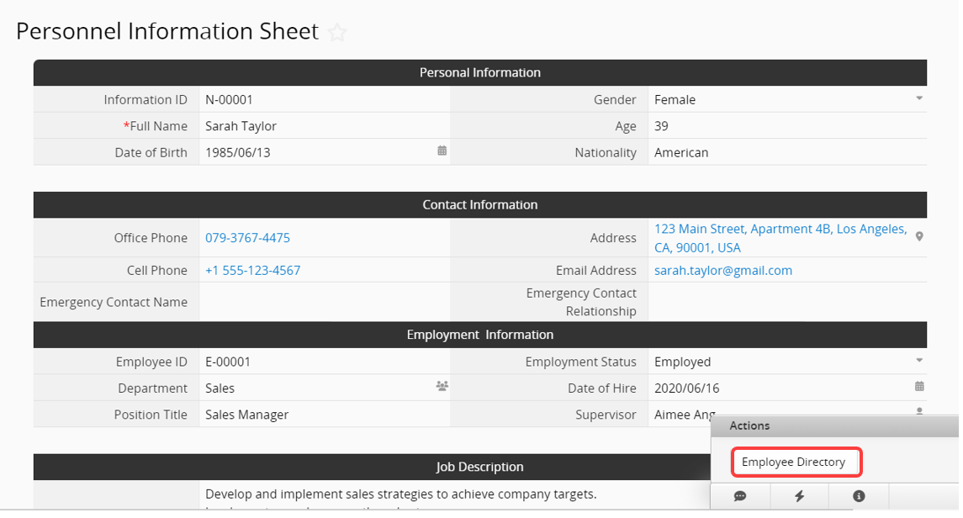The width and height of the screenshot is (963, 518).
Task: Open the Date of Hire calendar picker
Action: pyautogui.click(x=919, y=387)
